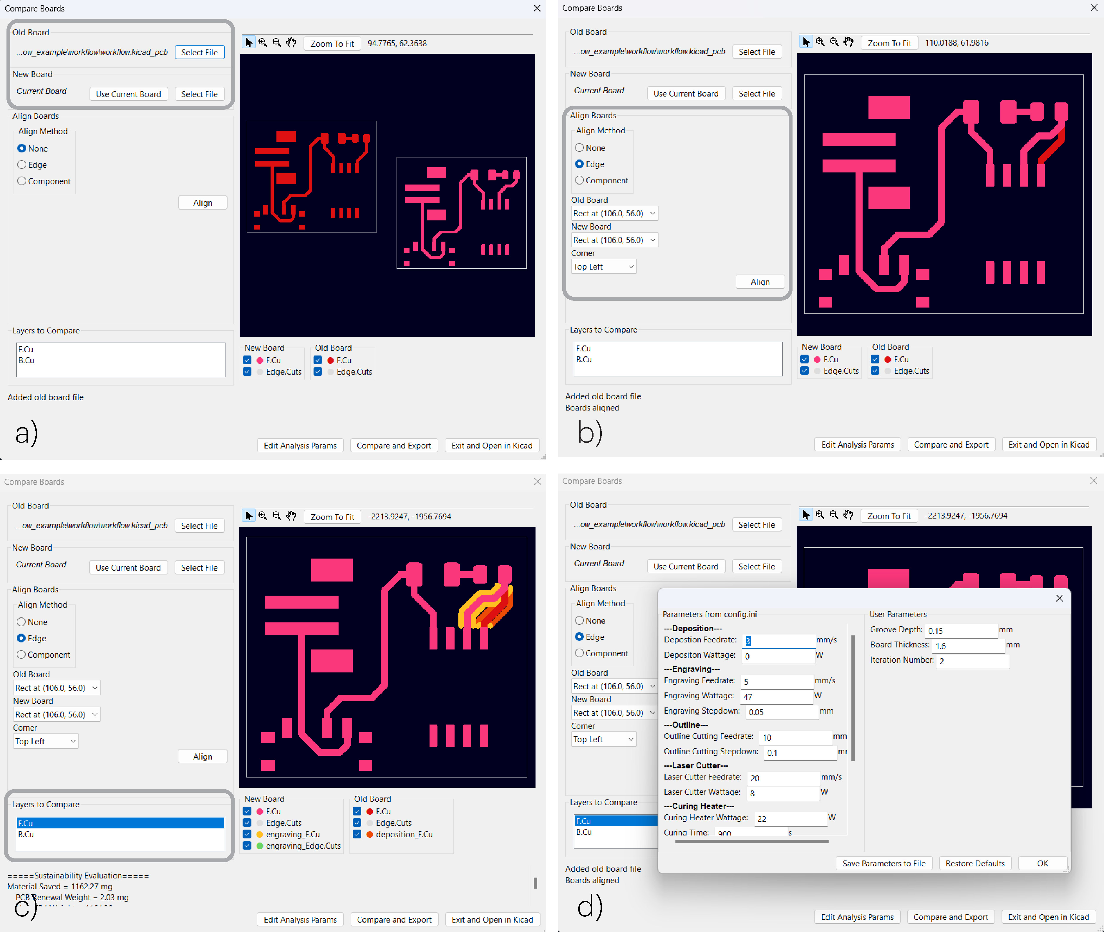This screenshot has width=1104, height=932.
Task: Select the pan hand tool in panel c
Action: point(291,516)
